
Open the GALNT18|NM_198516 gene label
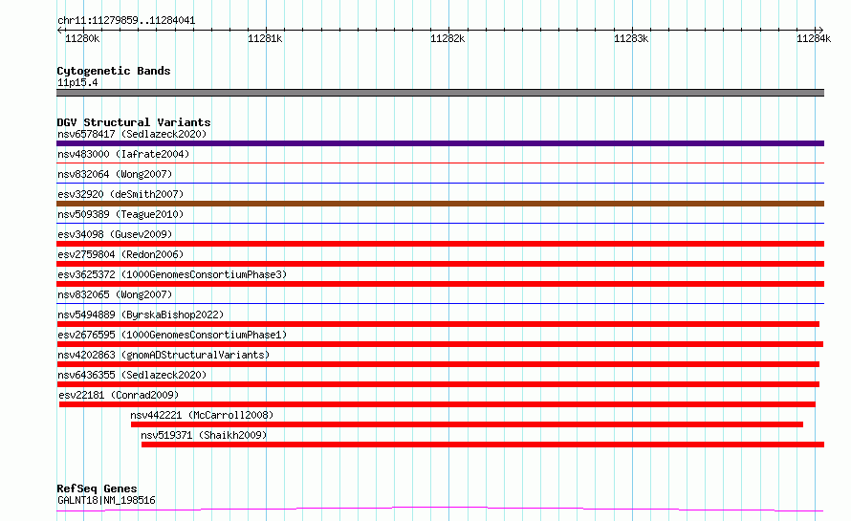click(x=106, y=500)
